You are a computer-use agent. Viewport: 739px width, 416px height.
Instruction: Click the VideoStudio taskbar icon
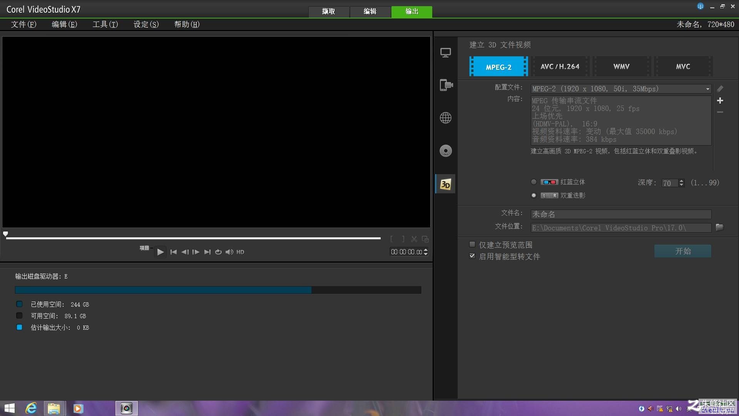tap(126, 408)
